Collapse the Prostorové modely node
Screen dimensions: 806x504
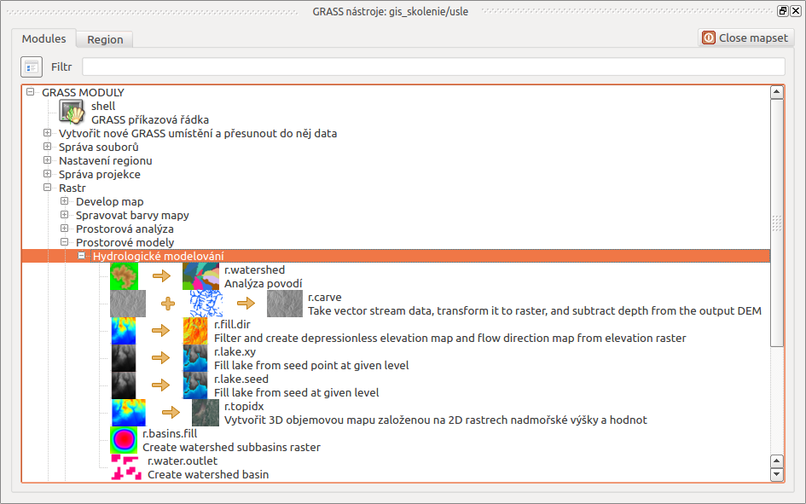pos(64,242)
